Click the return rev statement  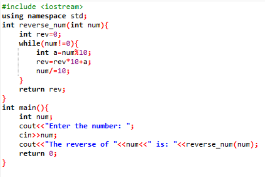tap(42, 89)
